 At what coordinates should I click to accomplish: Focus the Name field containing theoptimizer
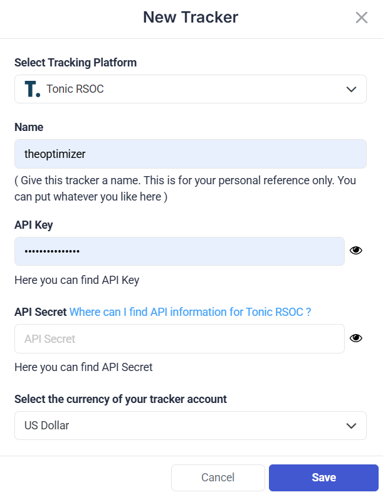[191, 154]
